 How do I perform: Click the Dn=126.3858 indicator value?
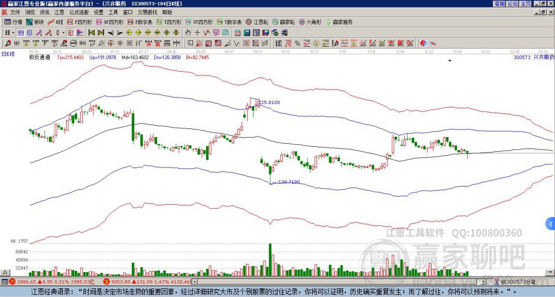[x=167, y=57]
